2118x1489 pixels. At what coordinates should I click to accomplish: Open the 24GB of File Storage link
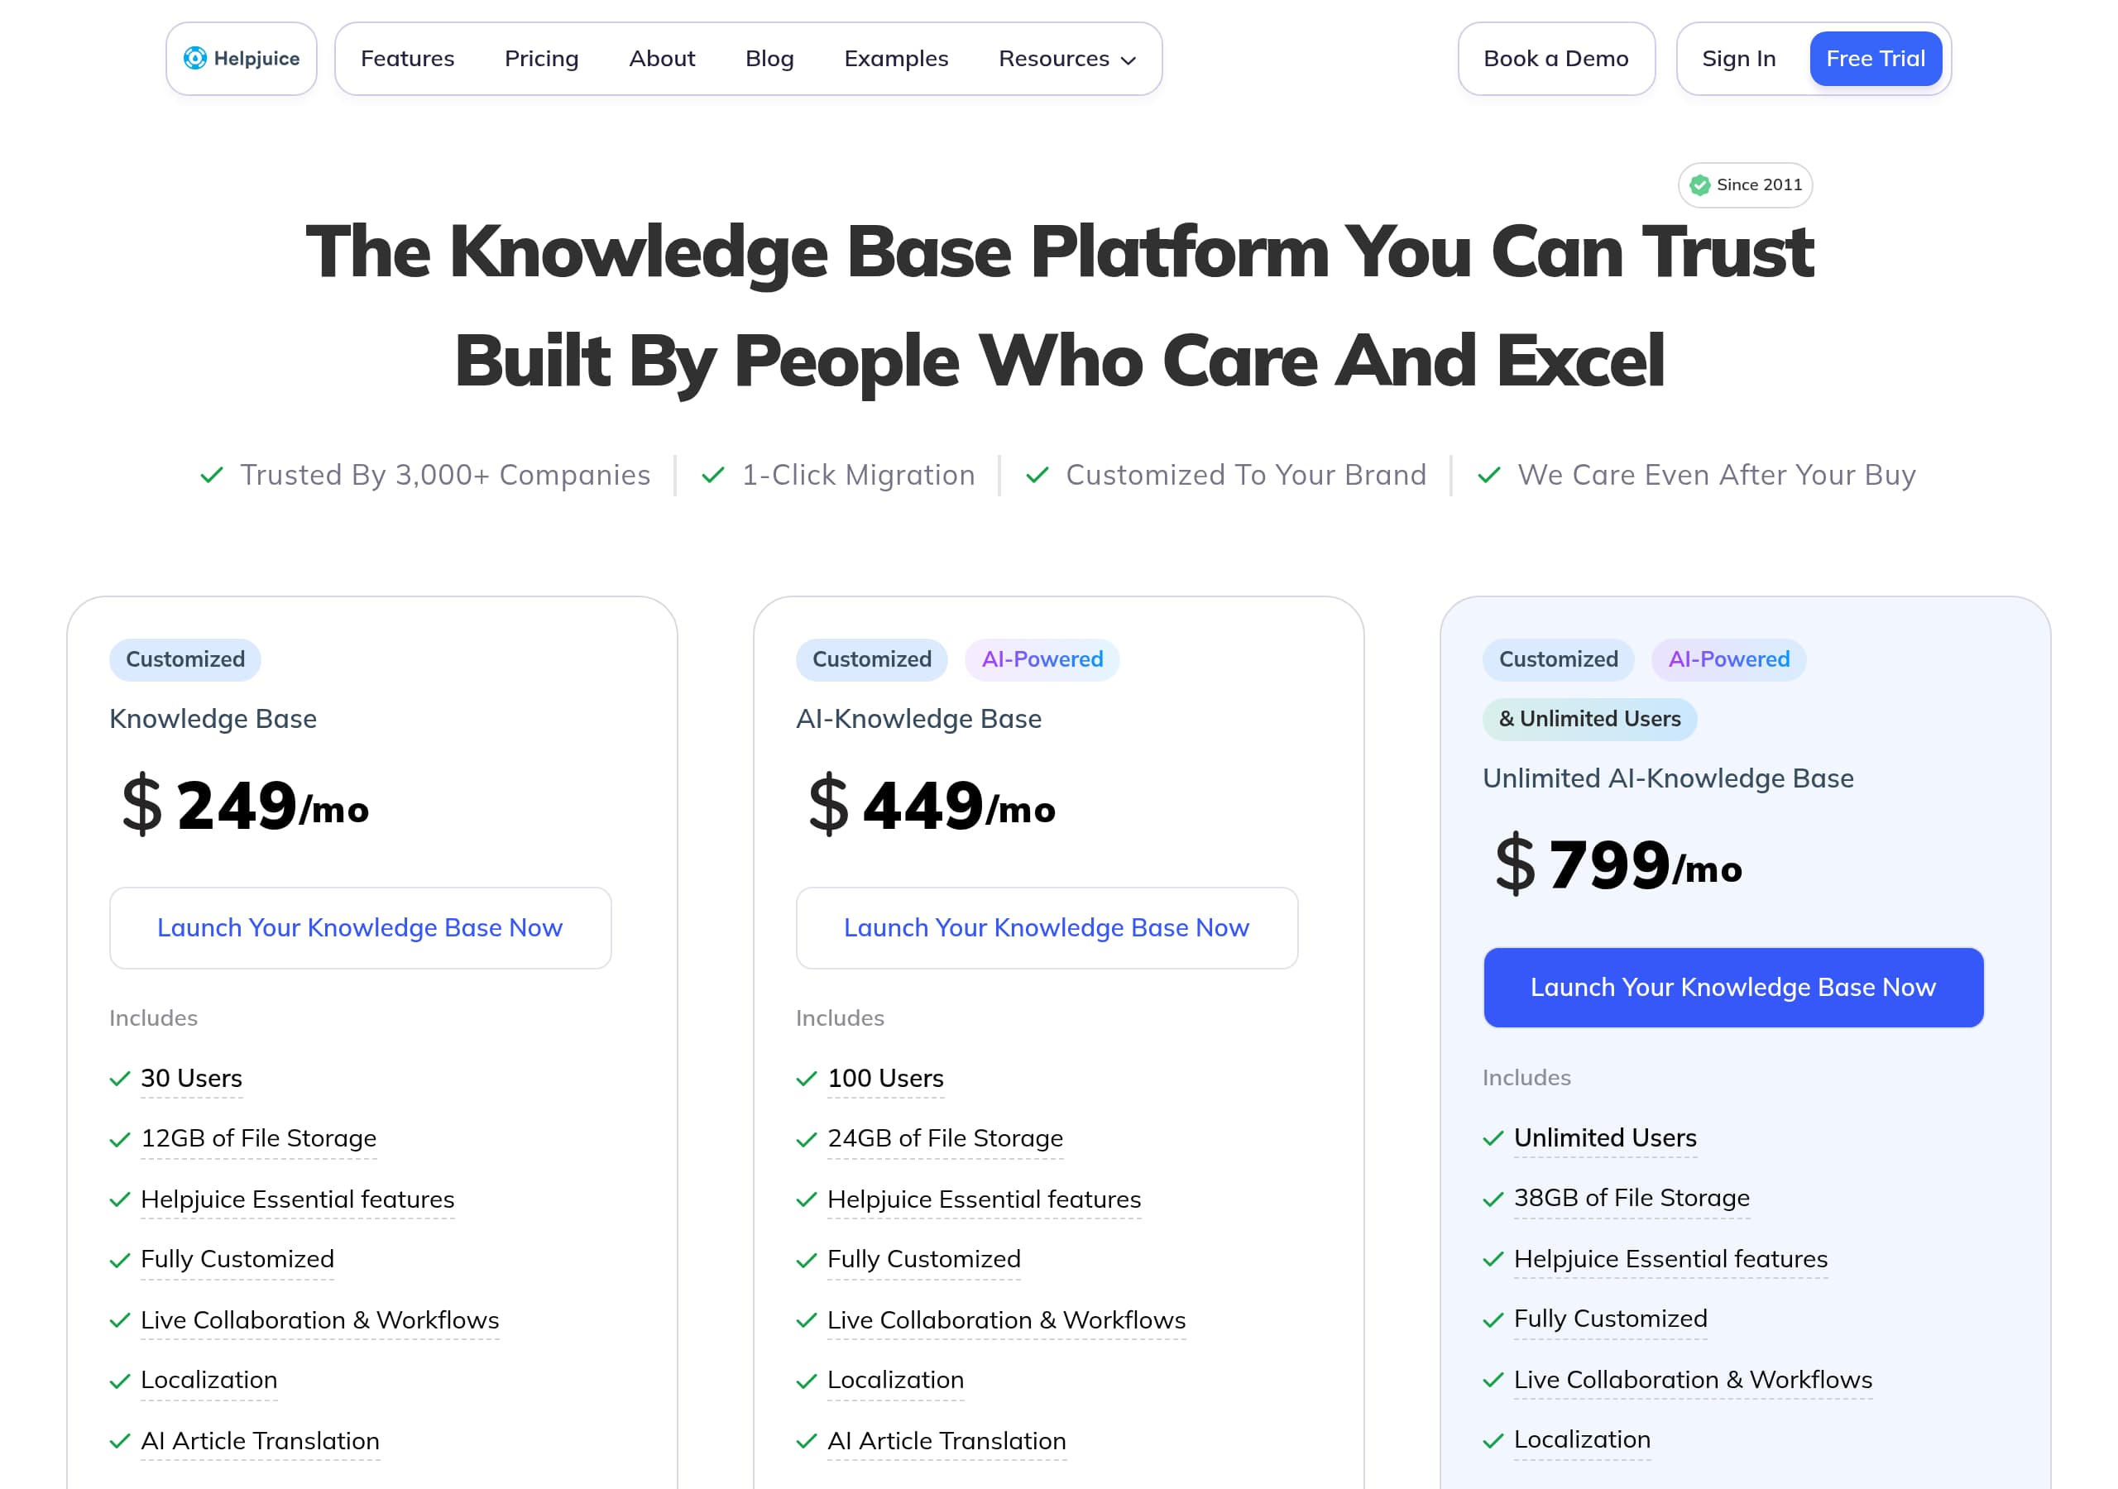944,1138
